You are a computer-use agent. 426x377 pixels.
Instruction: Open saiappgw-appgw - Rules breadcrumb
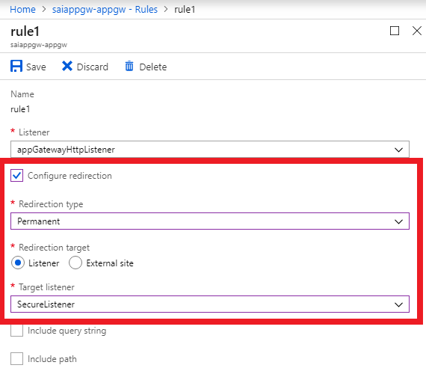click(105, 10)
